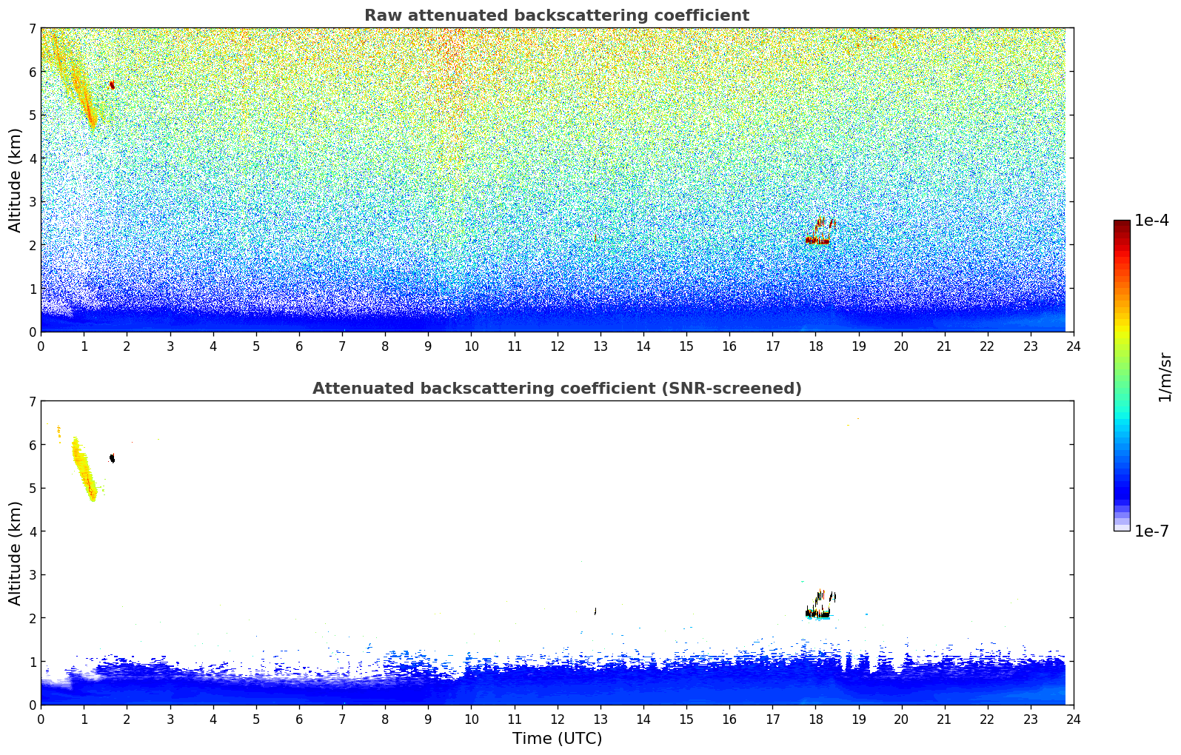
Task: Click the red speck near 1.6 UTC in top plot
Action: pos(112,85)
